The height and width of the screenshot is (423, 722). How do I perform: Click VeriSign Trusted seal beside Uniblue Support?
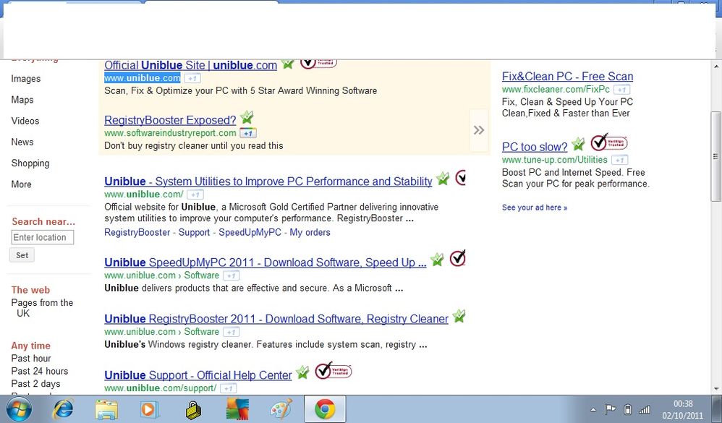334,370
